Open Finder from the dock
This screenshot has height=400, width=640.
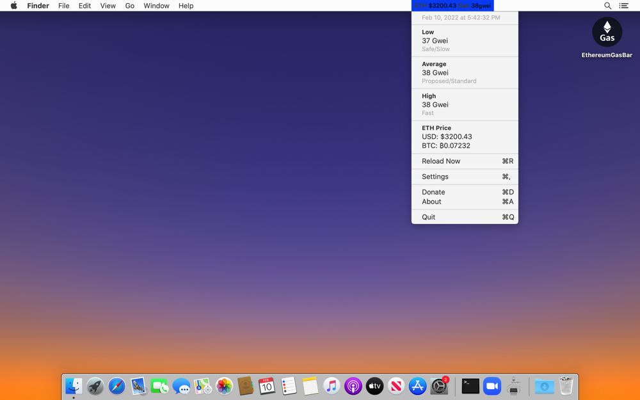coord(74,386)
